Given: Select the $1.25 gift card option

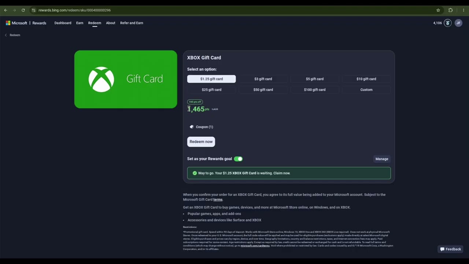Looking at the screenshot, I should 211,79.
